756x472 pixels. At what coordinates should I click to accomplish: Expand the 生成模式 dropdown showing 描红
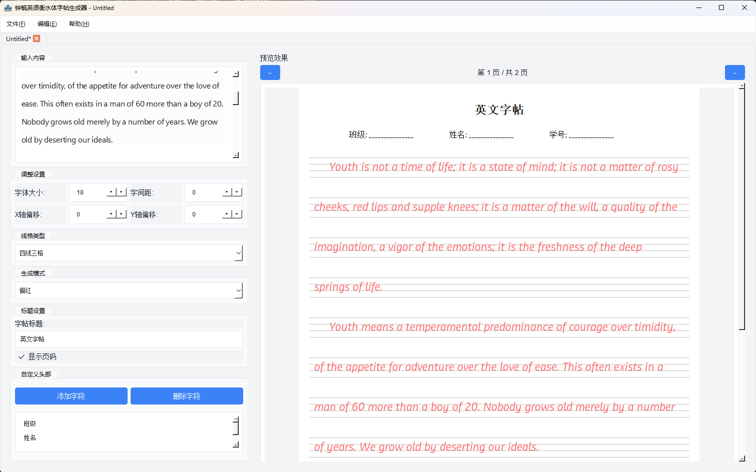(x=129, y=290)
